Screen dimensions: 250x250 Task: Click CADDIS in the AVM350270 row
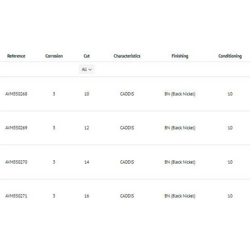click(127, 162)
